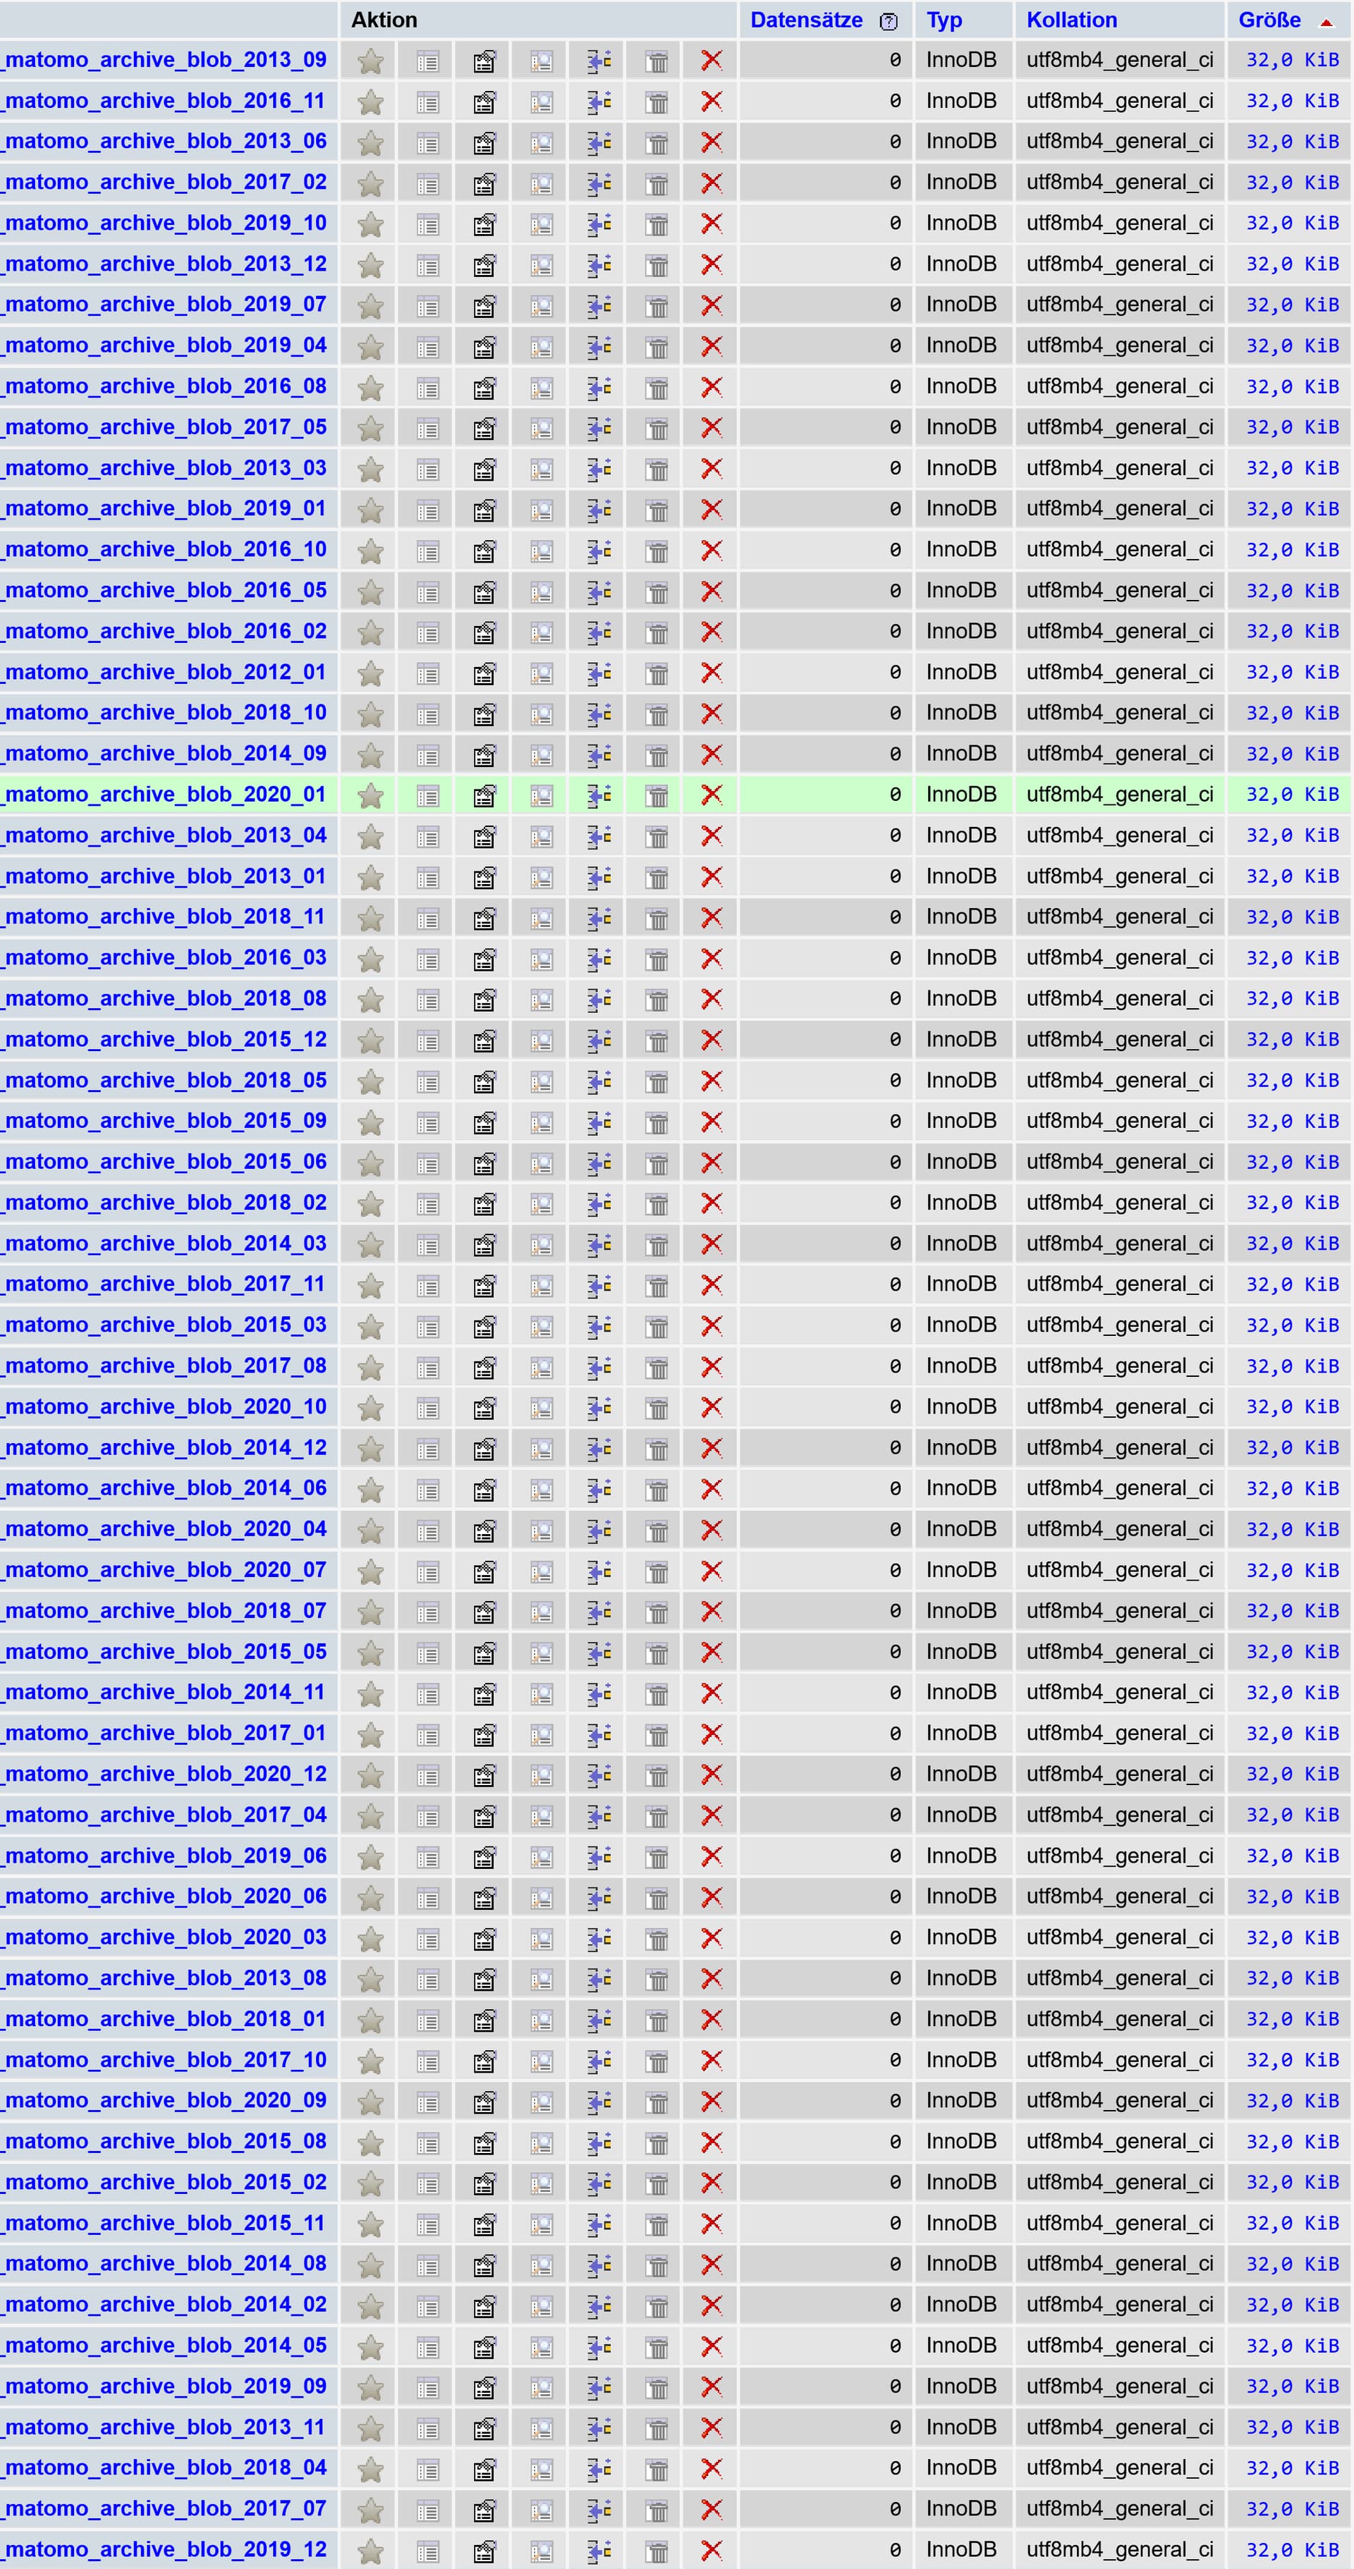Search icon in matomo_archive_blob_2017_02 row

(x=541, y=183)
